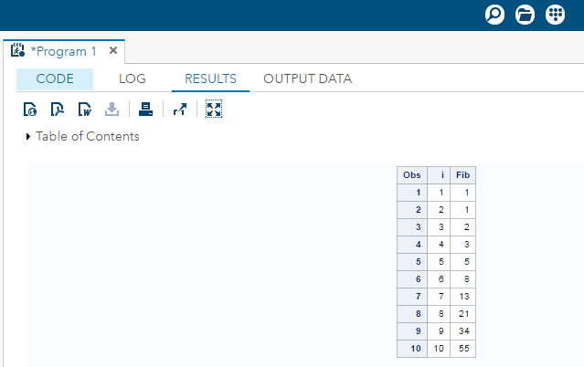Click the Obs column header
This screenshot has height=367, width=584.
coord(412,175)
